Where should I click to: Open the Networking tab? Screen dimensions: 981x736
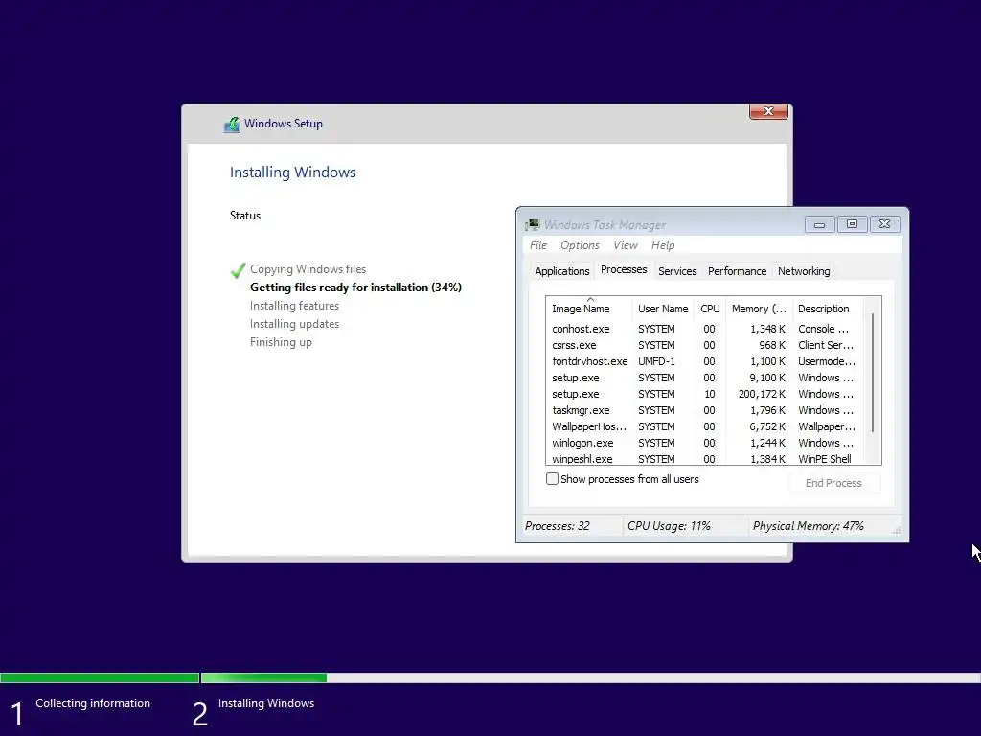coord(804,271)
